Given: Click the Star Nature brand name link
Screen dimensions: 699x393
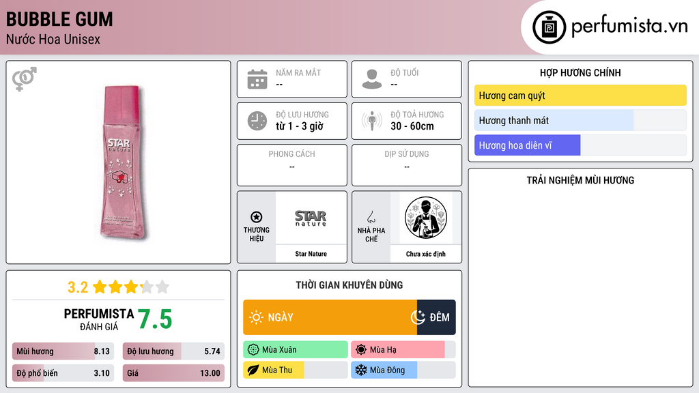Looking at the screenshot, I should (311, 254).
